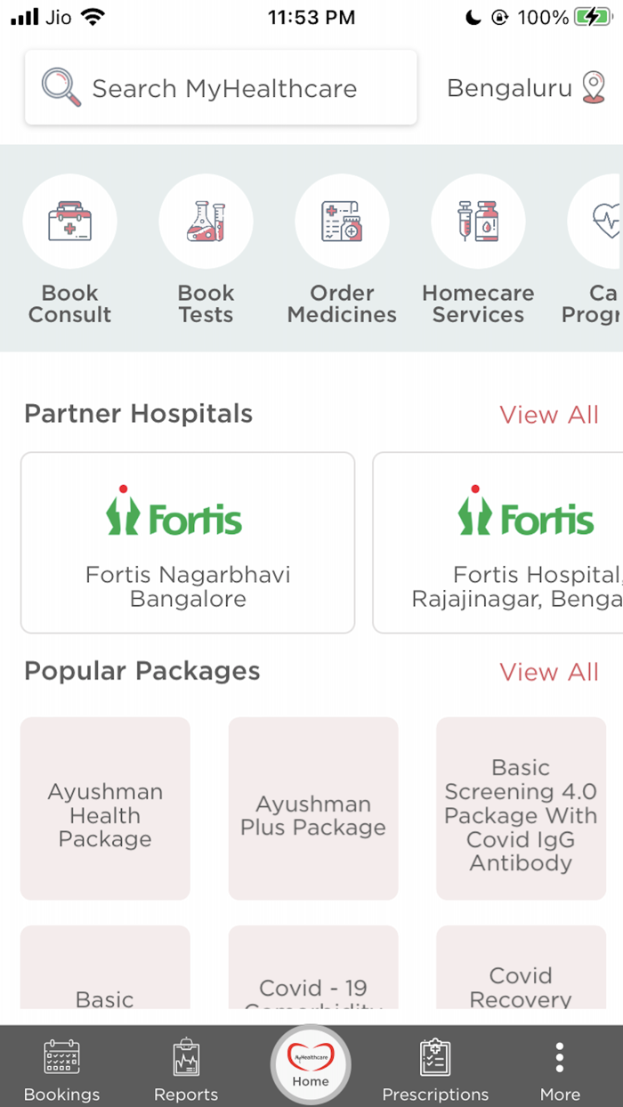Select the Book Tests icon
The width and height of the screenshot is (623, 1107).
tap(206, 222)
